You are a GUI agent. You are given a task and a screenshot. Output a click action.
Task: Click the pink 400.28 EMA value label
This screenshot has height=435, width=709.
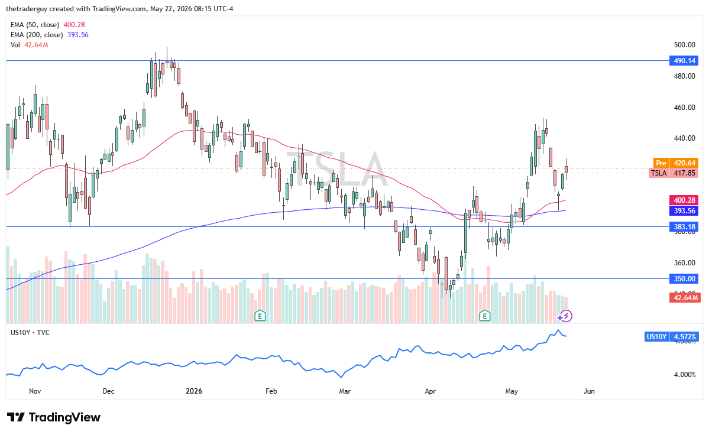click(x=684, y=200)
